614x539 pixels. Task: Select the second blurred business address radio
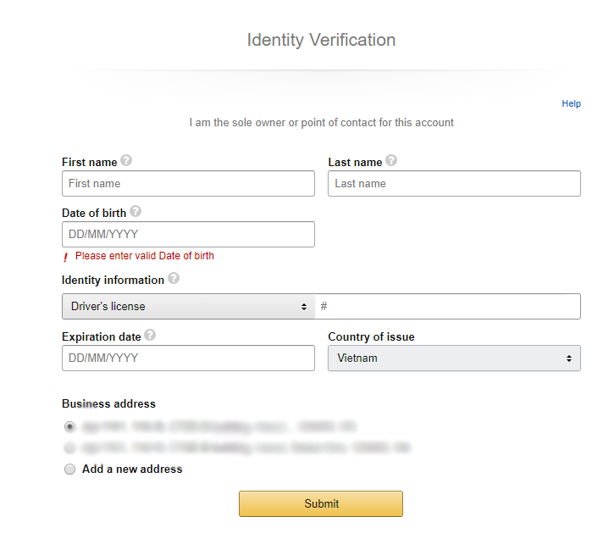pyautogui.click(x=69, y=447)
